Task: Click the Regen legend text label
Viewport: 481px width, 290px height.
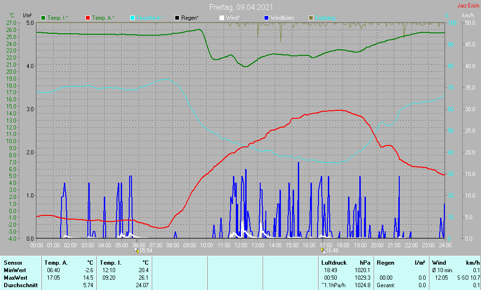Action: coord(190,18)
